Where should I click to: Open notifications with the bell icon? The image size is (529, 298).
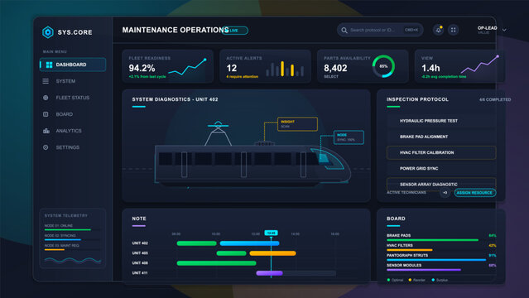(438, 30)
